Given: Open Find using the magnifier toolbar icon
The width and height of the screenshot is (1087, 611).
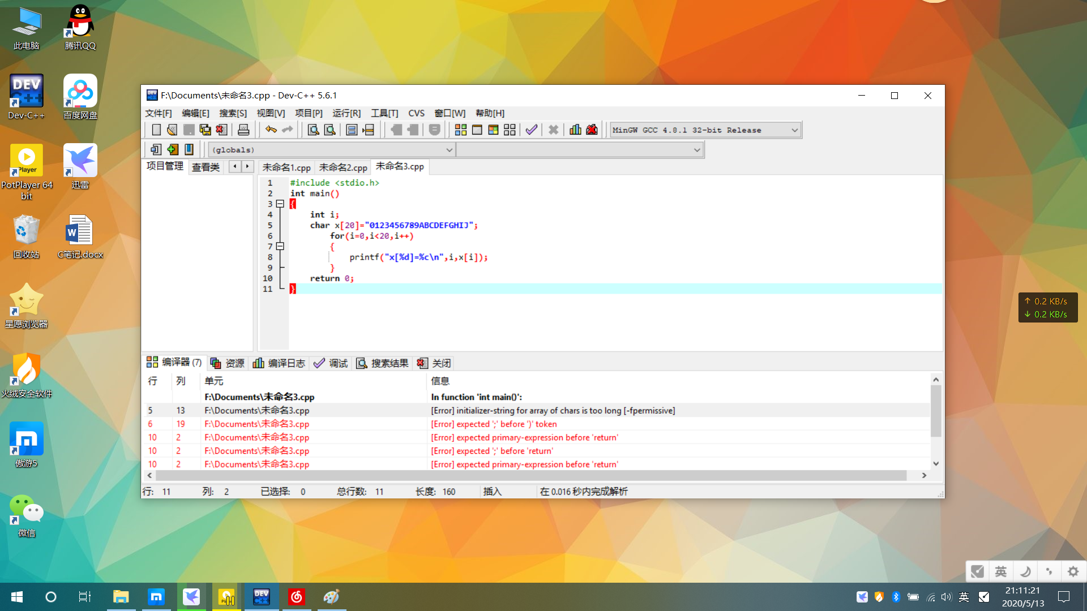Looking at the screenshot, I should [313, 130].
